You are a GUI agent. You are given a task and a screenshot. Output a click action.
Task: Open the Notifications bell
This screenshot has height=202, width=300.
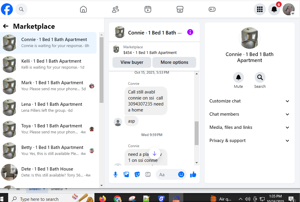[274, 9]
